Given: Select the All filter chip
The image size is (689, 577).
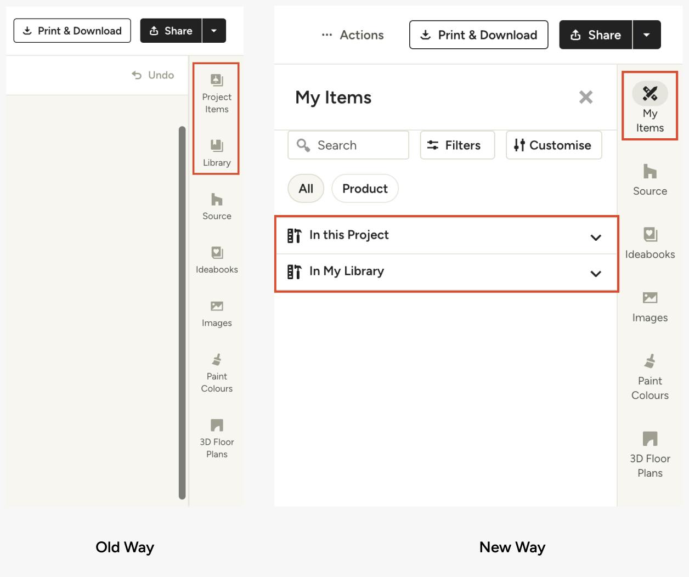Looking at the screenshot, I should tap(306, 189).
